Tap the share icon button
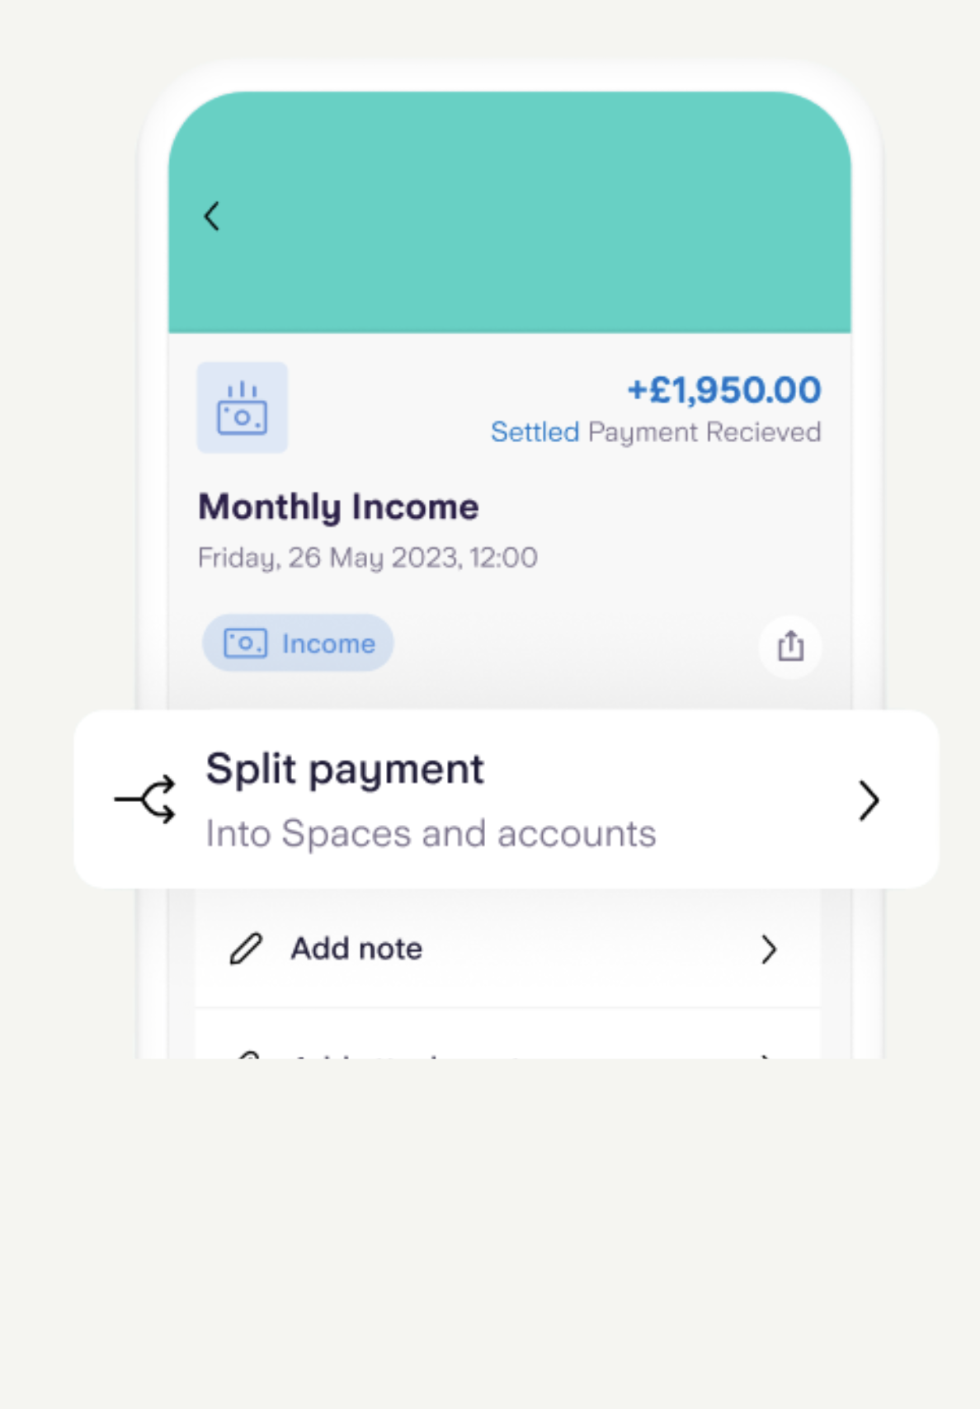This screenshot has width=980, height=1409. 790,646
